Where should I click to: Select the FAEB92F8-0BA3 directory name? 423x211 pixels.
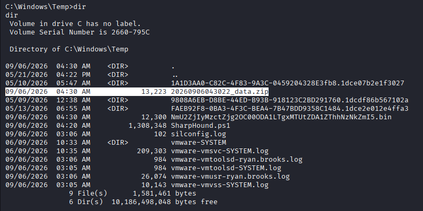click(x=289, y=109)
